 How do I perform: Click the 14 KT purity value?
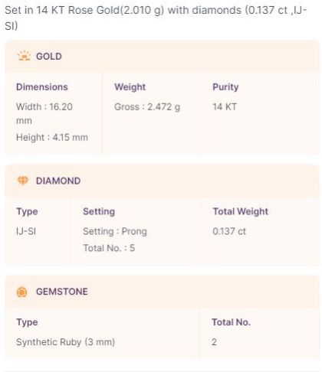(225, 106)
